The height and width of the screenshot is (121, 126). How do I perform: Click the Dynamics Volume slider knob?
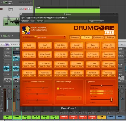tap(112, 100)
